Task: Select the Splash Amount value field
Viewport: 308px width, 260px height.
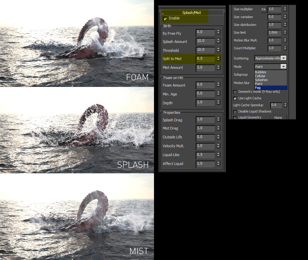Action: [x=205, y=41]
